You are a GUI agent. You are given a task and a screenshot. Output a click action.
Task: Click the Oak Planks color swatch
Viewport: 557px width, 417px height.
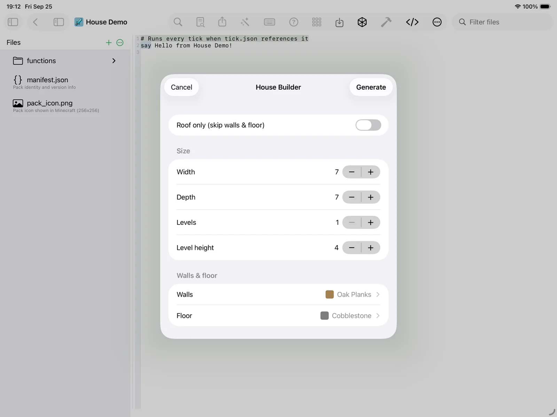coord(329,295)
